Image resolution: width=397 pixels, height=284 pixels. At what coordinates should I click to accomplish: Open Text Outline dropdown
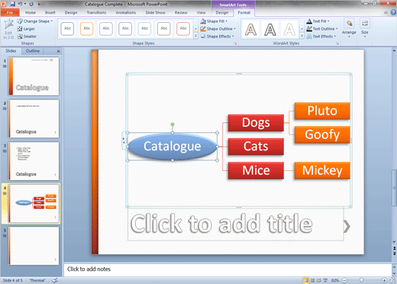click(322, 29)
